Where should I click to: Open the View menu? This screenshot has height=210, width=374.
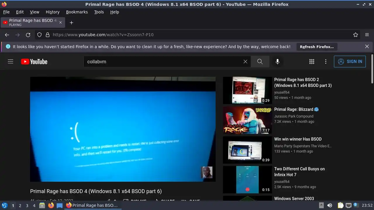click(x=34, y=12)
